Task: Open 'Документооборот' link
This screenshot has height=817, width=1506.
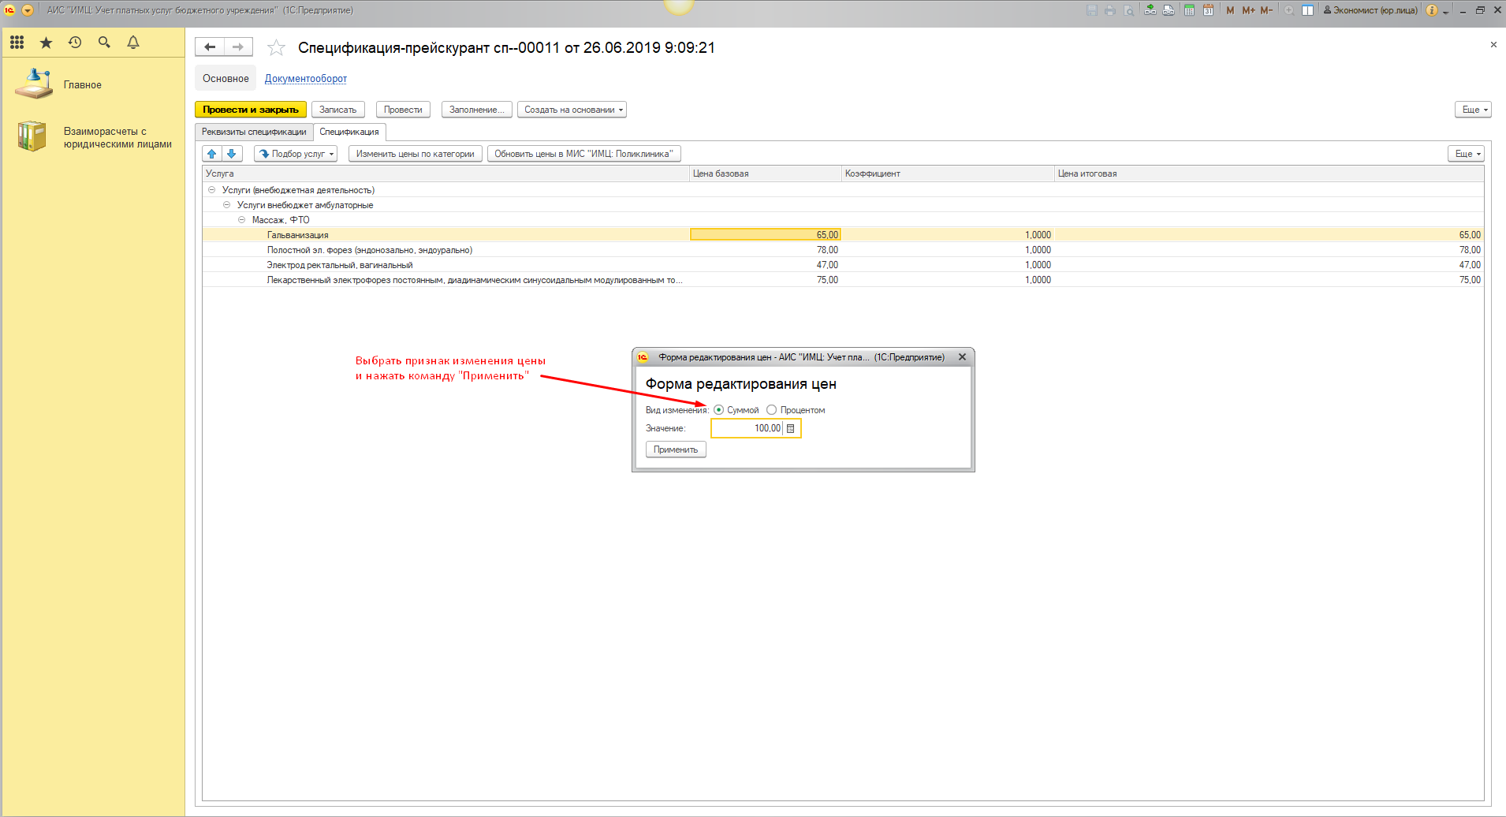Action: [x=305, y=79]
